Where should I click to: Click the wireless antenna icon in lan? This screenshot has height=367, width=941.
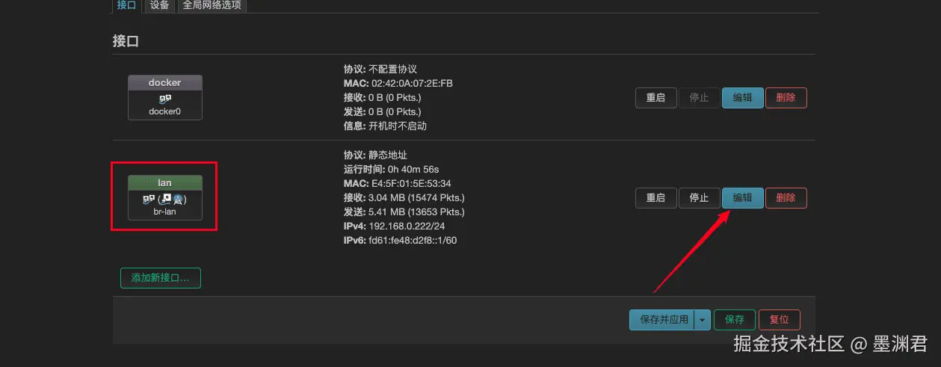(x=178, y=200)
